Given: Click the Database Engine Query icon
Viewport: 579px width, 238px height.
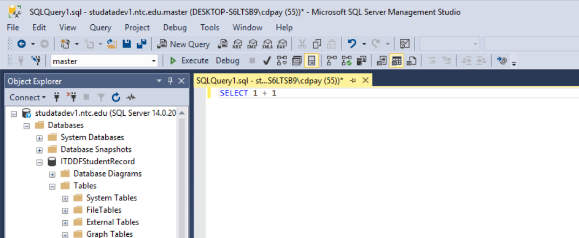Looking at the screenshot, I should (x=223, y=44).
